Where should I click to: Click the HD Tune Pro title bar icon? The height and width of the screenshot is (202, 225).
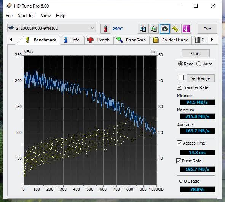9,6
